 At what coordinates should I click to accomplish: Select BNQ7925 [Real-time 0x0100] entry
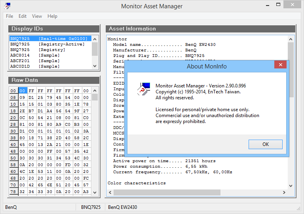[50, 38]
